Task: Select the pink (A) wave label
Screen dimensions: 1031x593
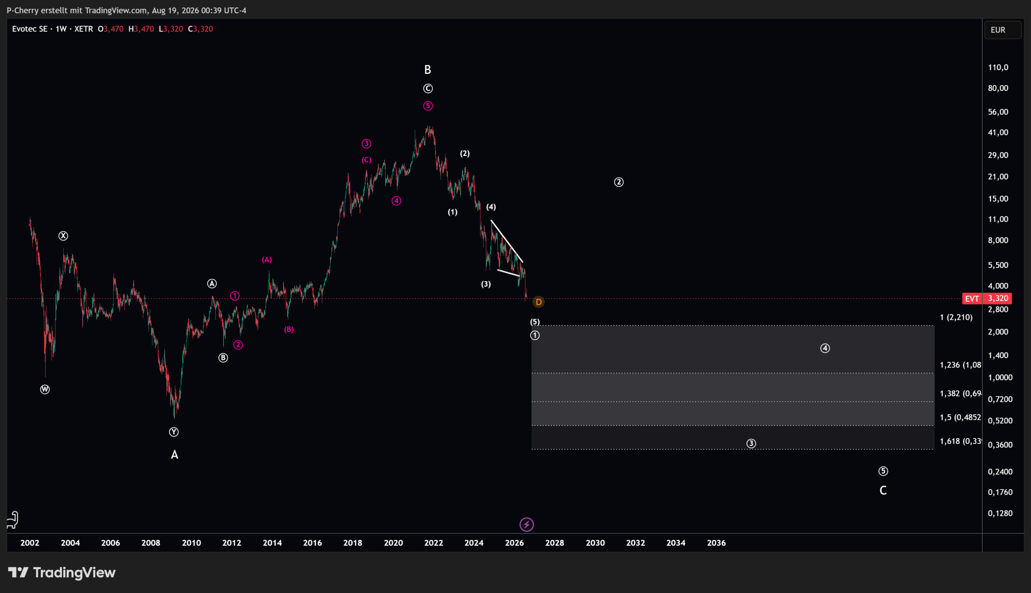Action: (267, 260)
